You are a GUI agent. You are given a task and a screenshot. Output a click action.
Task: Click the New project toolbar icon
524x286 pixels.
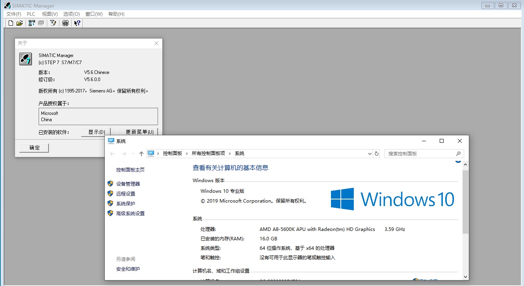pyautogui.click(x=11, y=23)
